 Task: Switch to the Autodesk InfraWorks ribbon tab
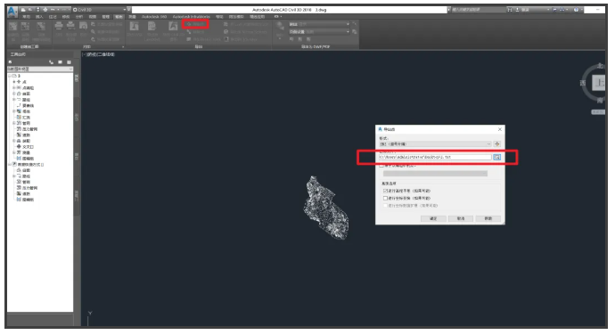coord(191,17)
